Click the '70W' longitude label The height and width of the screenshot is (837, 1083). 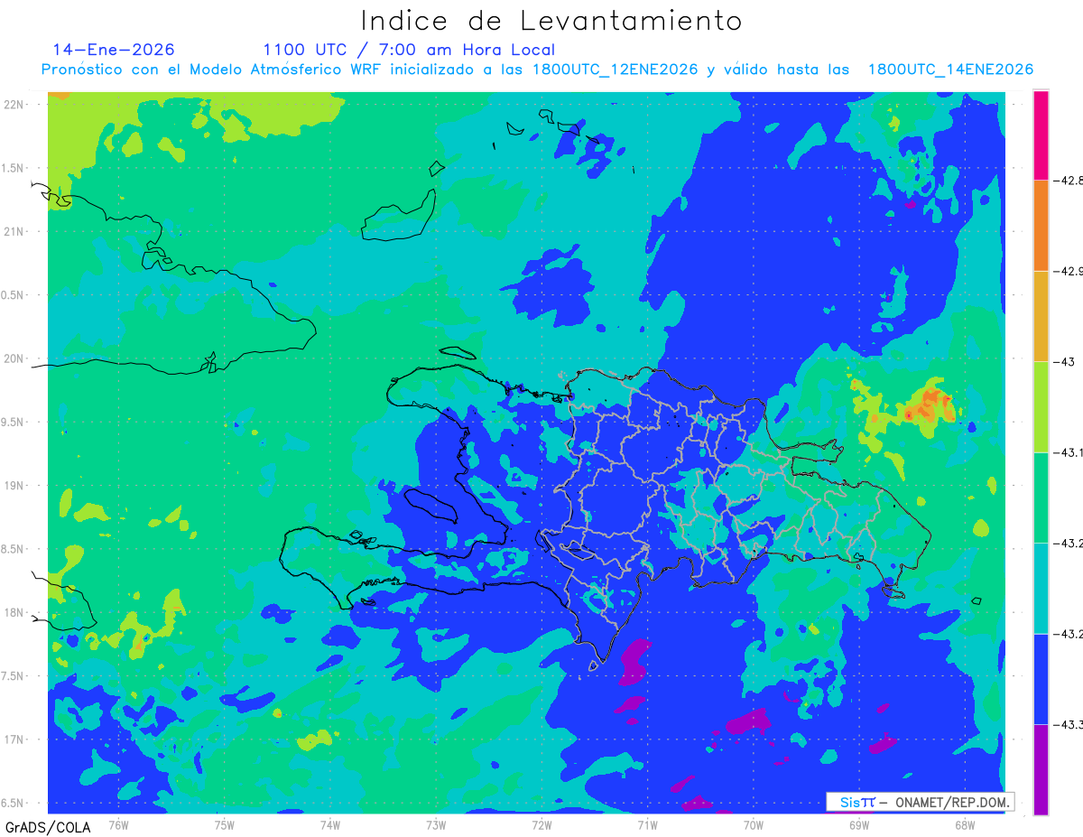[x=754, y=823]
